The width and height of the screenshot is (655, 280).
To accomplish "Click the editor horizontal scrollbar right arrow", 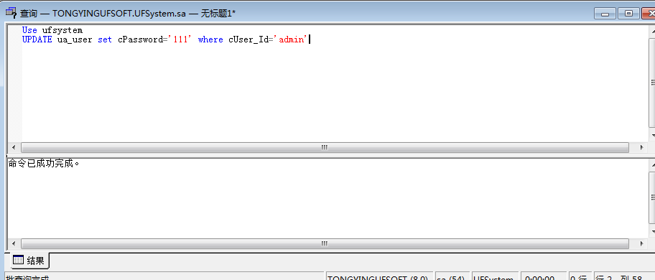I will coord(642,147).
